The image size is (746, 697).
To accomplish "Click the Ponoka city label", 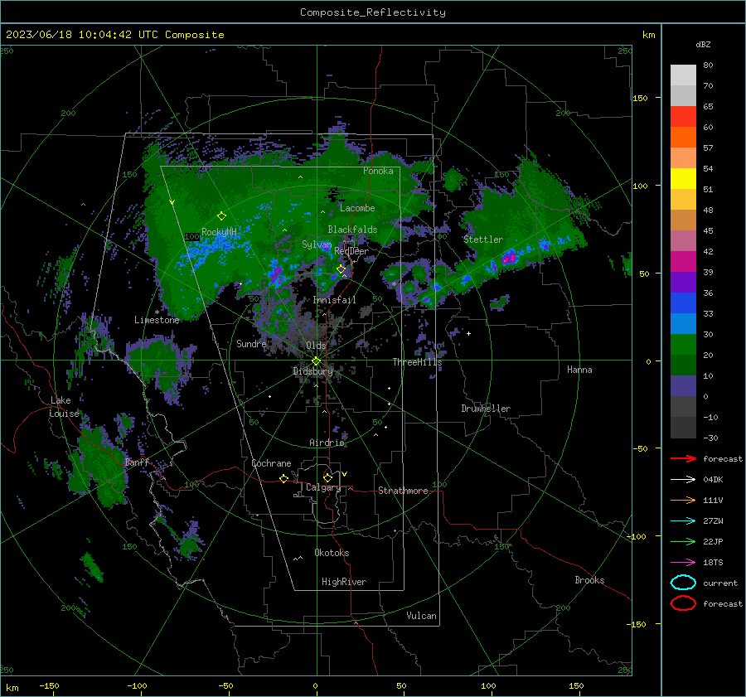I will click(378, 171).
